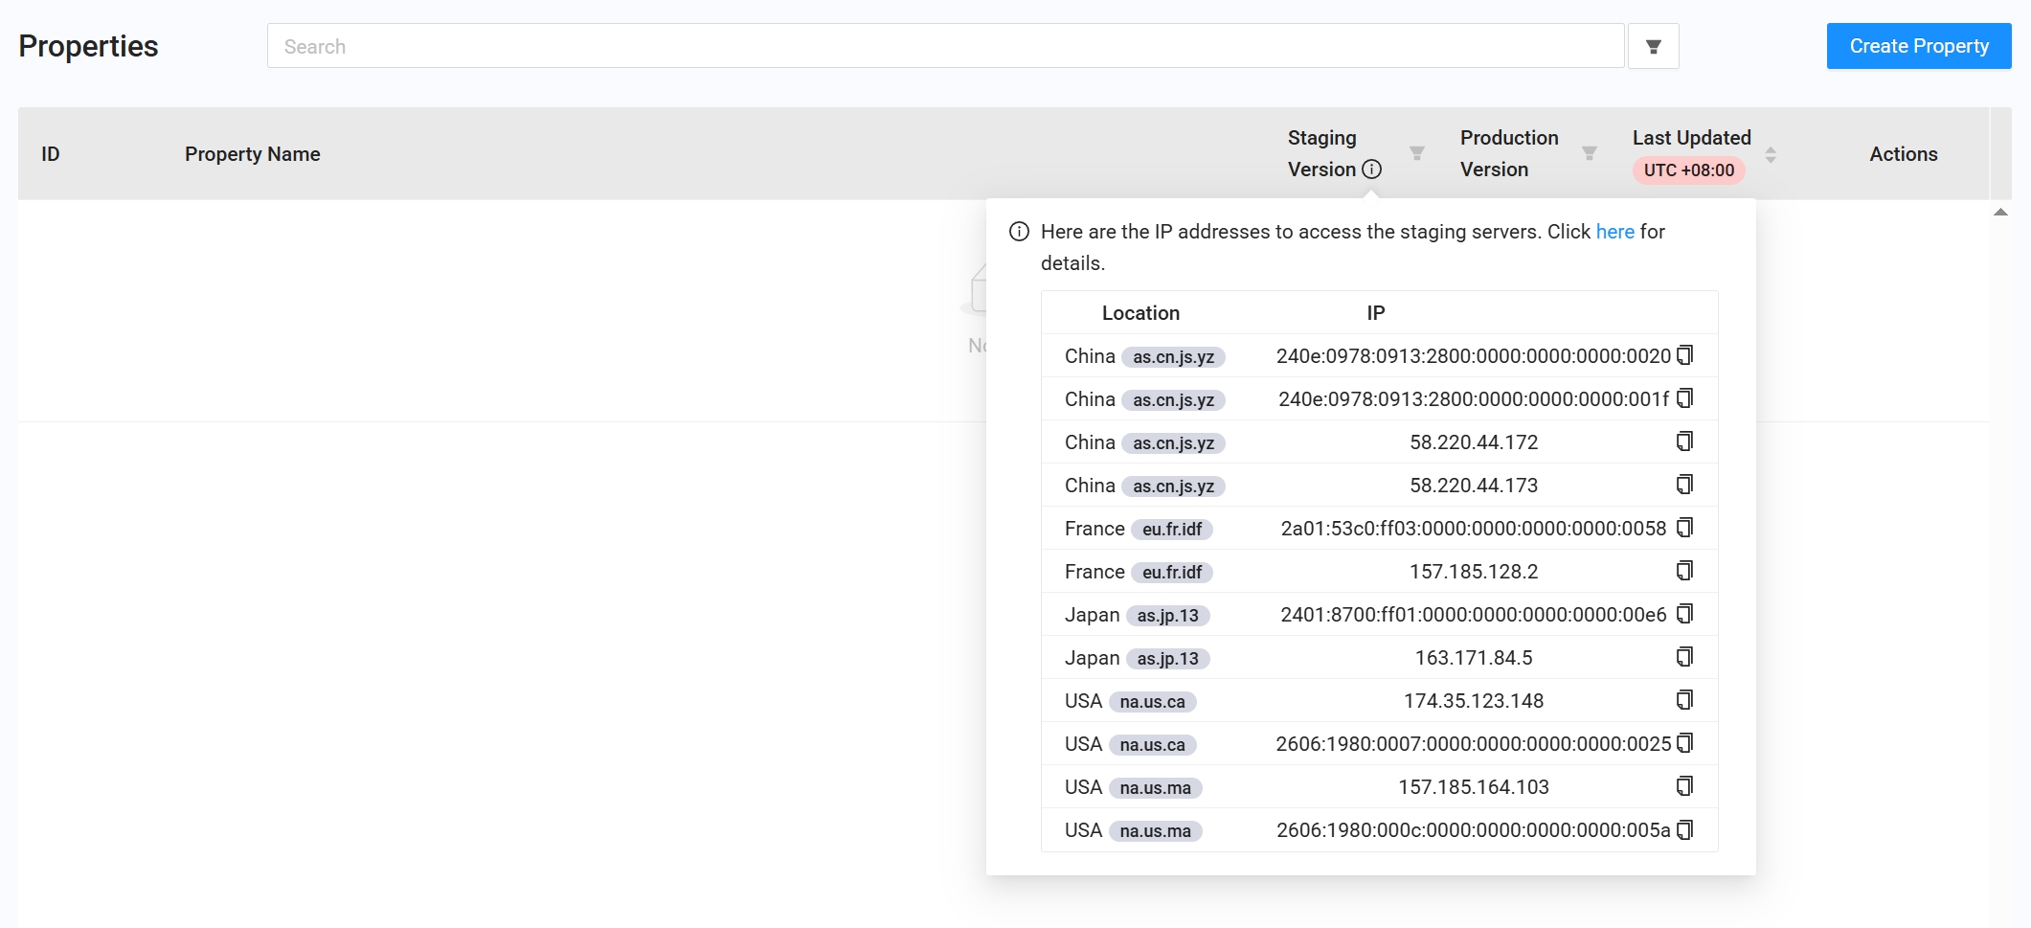Open the Staging Version column filter
2031x928 pixels.
click(x=1416, y=152)
